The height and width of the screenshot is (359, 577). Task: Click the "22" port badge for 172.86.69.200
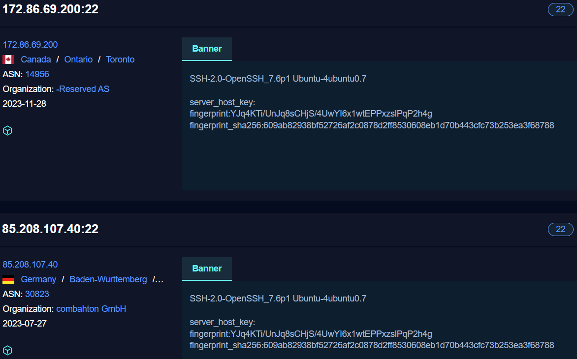(x=560, y=9)
